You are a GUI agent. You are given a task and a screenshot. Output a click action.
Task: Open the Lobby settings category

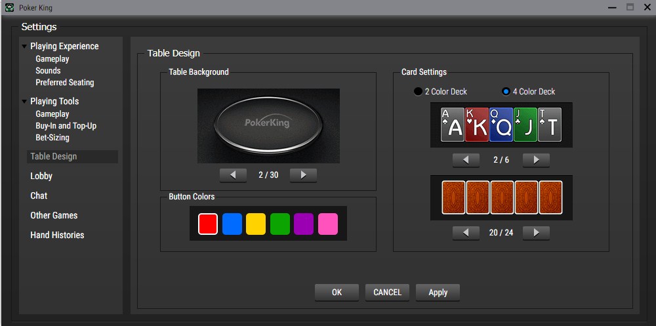coord(41,176)
